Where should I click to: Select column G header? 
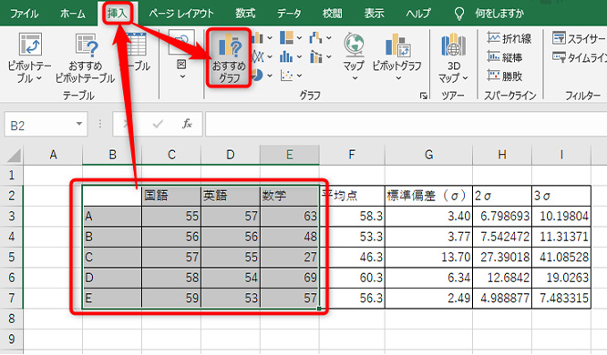(428, 155)
